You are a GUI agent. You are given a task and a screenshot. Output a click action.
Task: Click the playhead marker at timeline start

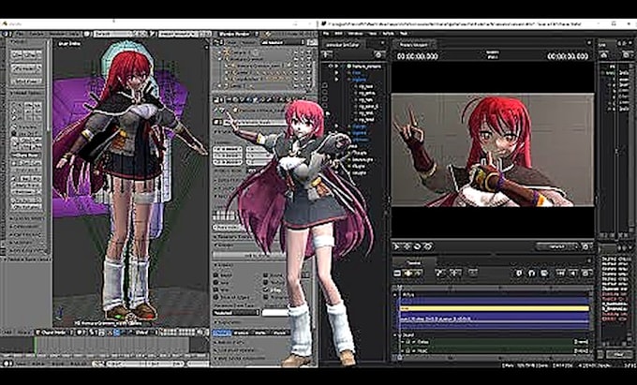pyautogui.click(x=400, y=289)
